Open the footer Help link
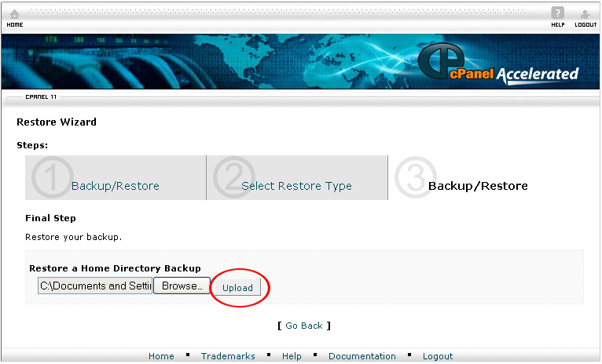The width and height of the screenshot is (602, 364). pyautogui.click(x=292, y=356)
